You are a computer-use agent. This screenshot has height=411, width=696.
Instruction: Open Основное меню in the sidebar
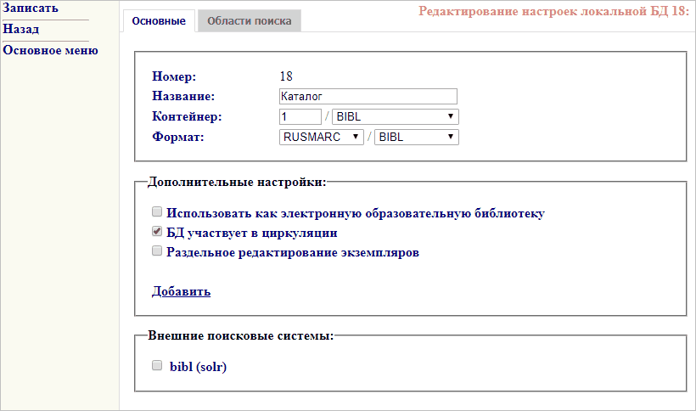point(50,50)
